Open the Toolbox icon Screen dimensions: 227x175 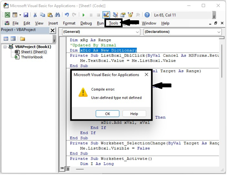[x=138, y=15]
